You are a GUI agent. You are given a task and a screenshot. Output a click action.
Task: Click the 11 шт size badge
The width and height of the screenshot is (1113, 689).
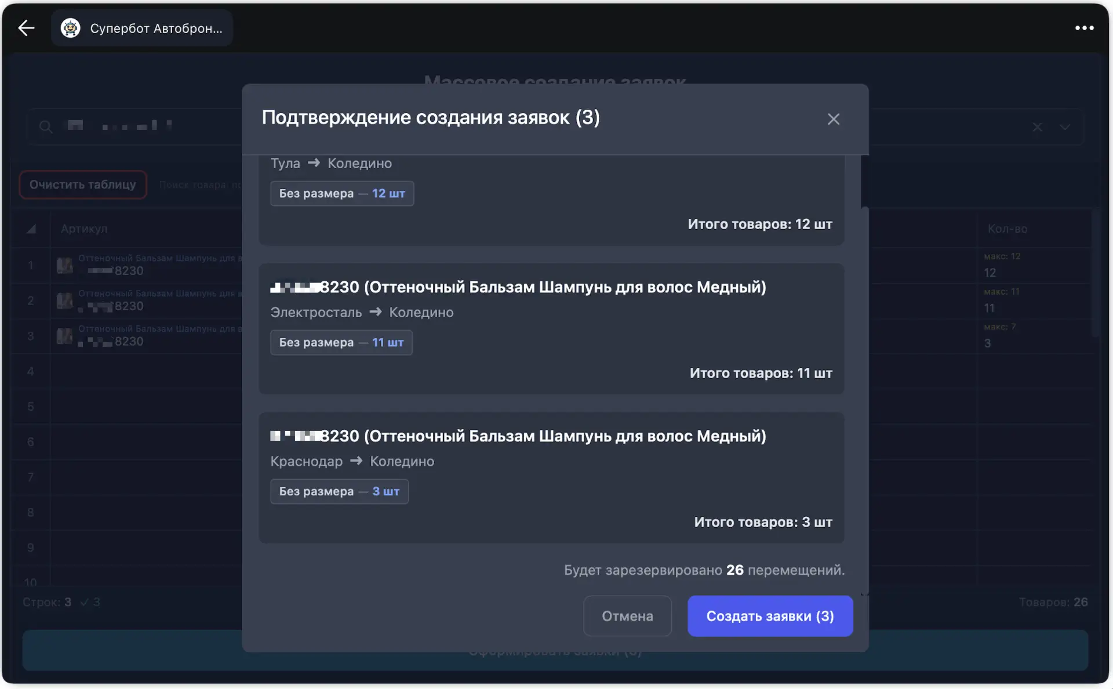pos(341,342)
